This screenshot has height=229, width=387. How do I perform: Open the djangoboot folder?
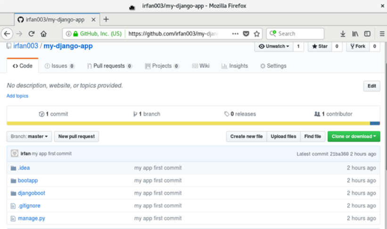coord(31,193)
